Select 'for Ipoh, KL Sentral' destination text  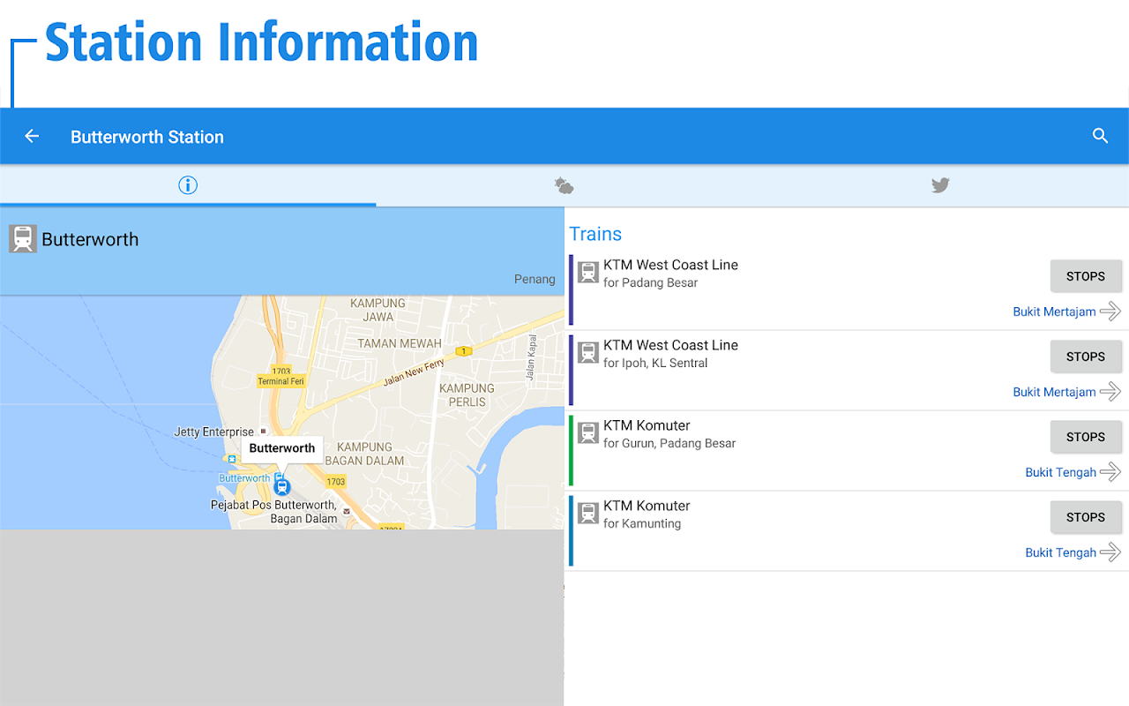tap(655, 364)
